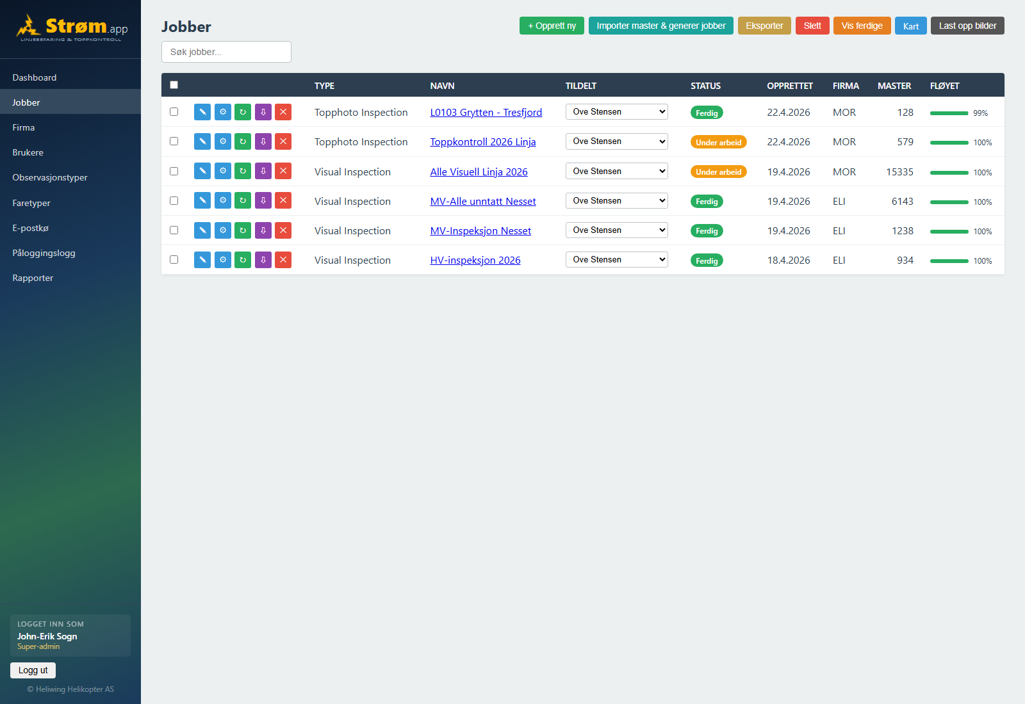Open gear settings for Alle Visuell Linja 2026
The width and height of the screenshot is (1025, 704).
[x=223, y=171]
